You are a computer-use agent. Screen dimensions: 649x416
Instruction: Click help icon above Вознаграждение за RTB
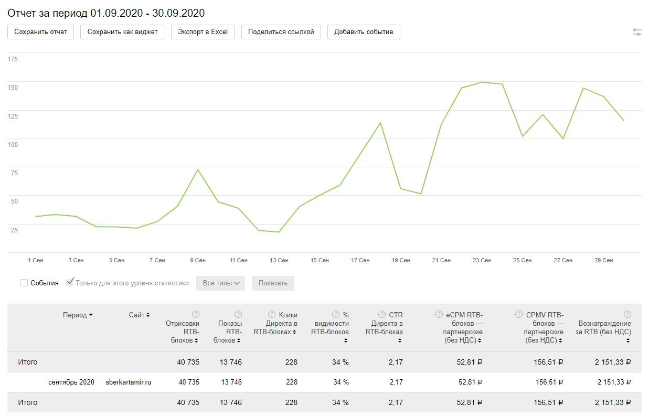(627, 314)
